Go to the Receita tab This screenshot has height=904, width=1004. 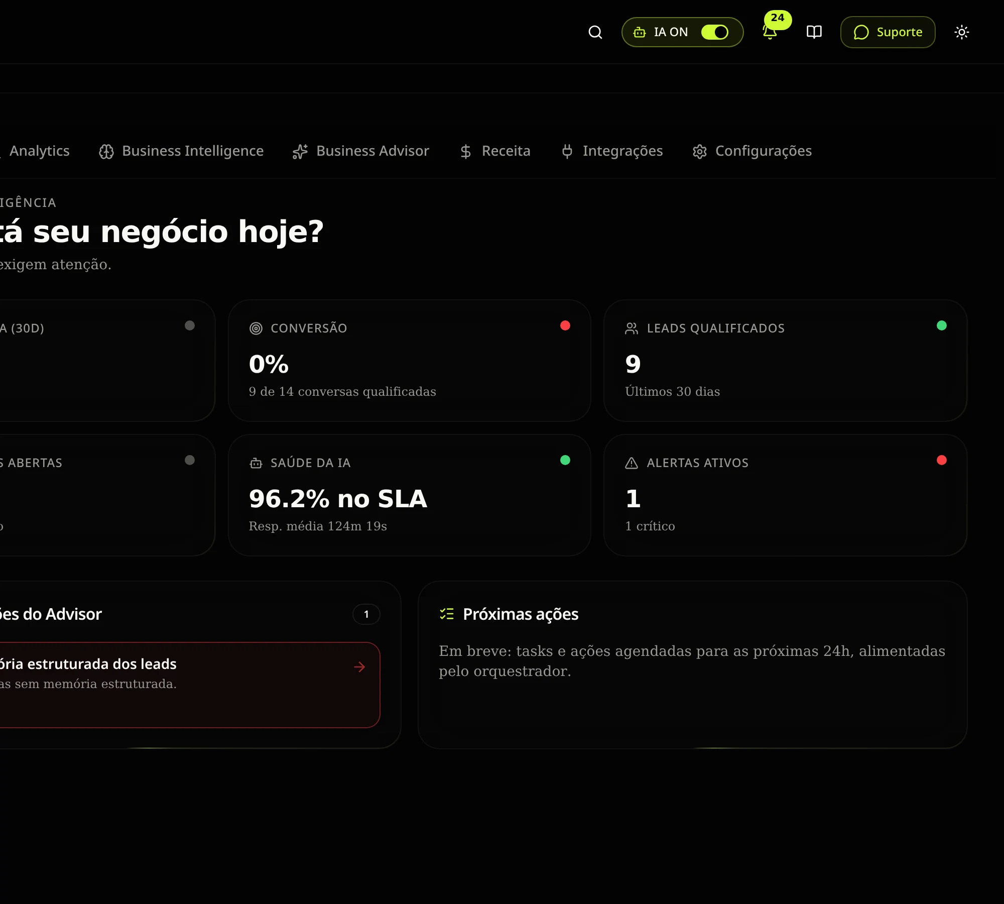pos(495,151)
